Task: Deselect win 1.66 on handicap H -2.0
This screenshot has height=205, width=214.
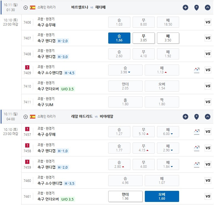Action: click(119, 38)
